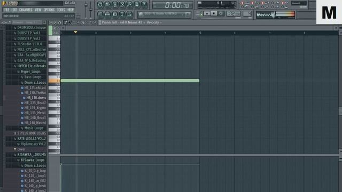Open the CHANNELS menu
This screenshot has width=342, height=192.
tap(26, 10)
